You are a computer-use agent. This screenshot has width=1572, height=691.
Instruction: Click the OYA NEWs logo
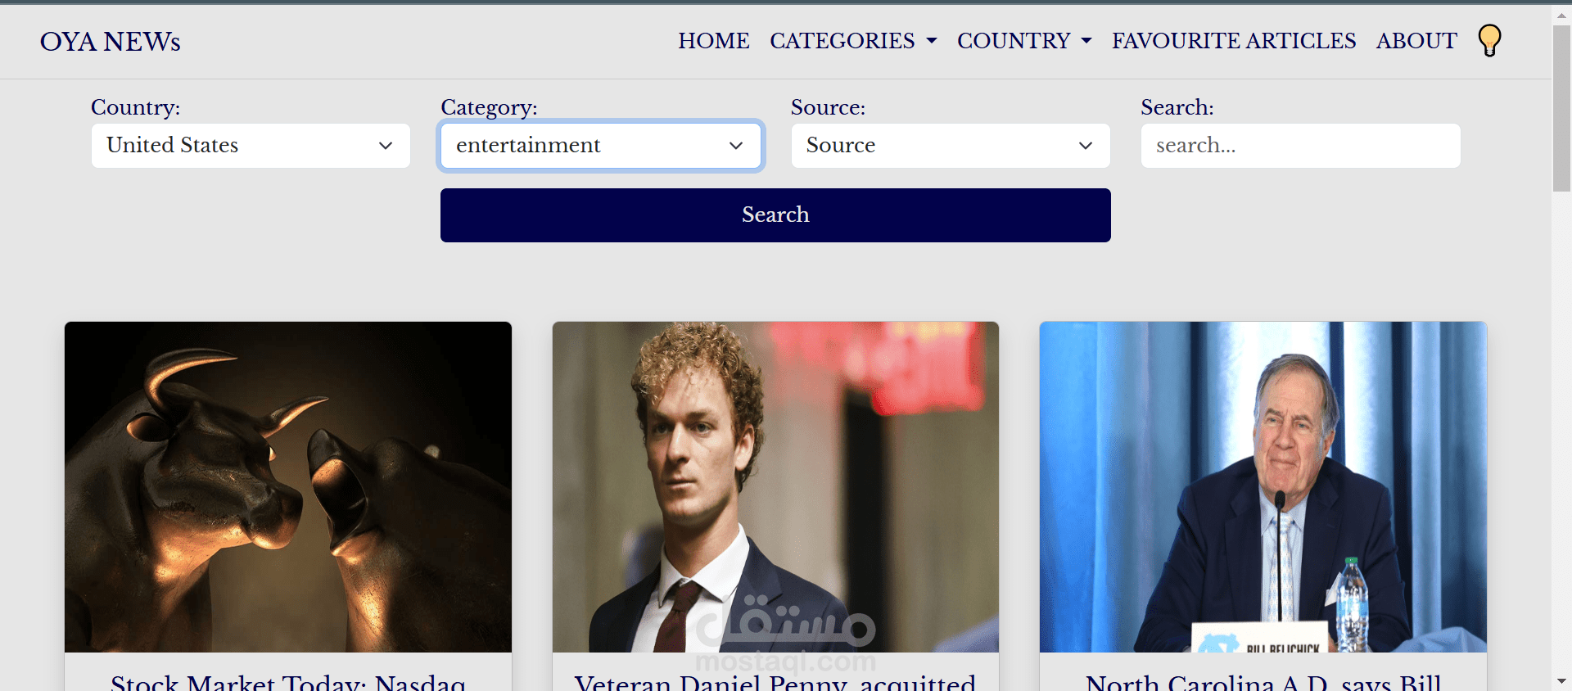tap(111, 42)
